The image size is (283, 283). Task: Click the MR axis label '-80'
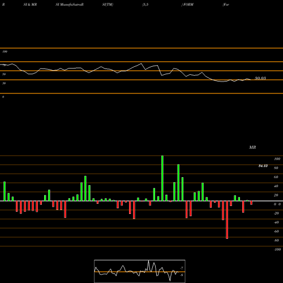[276, 241]
